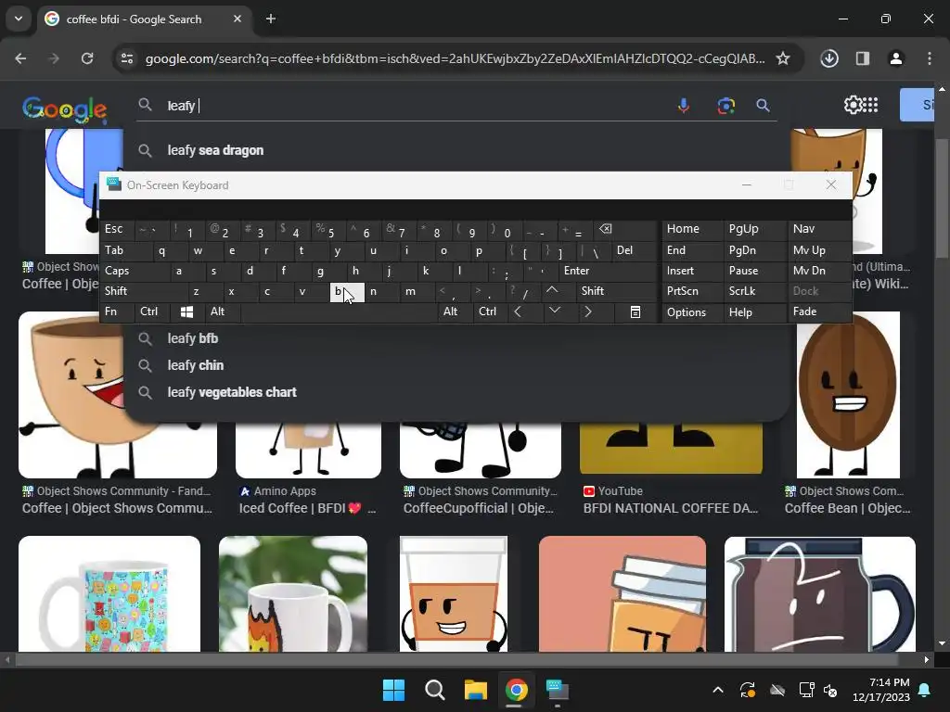Screen dimensions: 950x712
Task: Select suggestion leafy sea dragon
Action: (456, 150)
